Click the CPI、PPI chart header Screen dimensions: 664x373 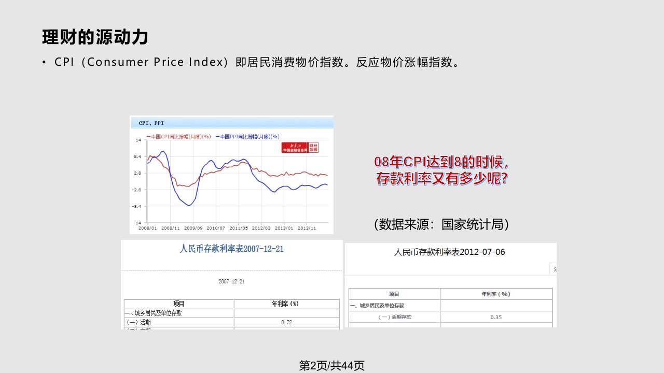tap(231, 123)
